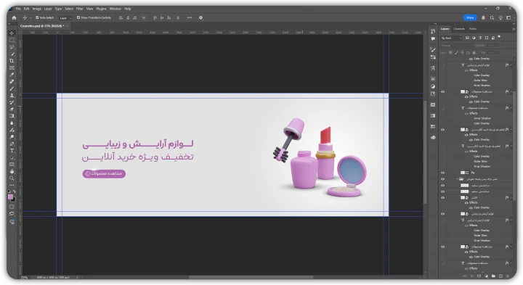Select the Eraser tool
Screen dimensions: 523x285
(x=12, y=110)
